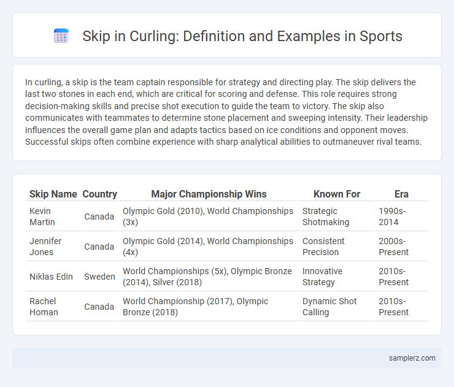The height and width of the screenshot is (387, 454).
Task: Click 'Olympic Gold (2014), World Championships (4x)' cell
Action: point(209,247)
